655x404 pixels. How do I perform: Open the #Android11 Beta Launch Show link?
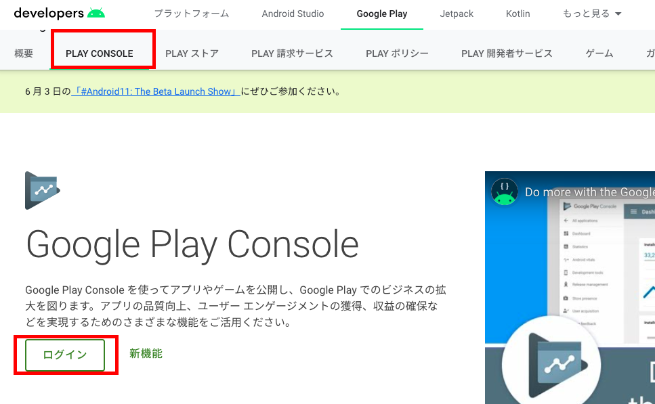[x=156, y=91]
